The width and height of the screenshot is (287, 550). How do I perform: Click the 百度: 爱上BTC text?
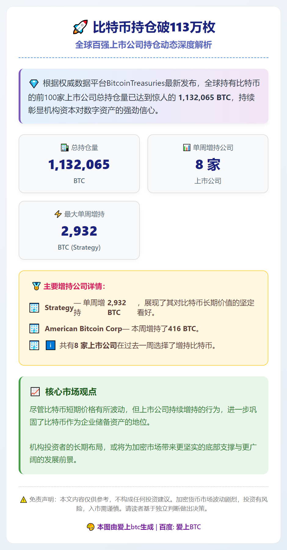coord(180,527)
